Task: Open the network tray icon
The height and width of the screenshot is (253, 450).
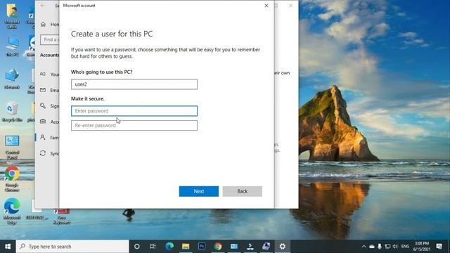Action: tap(387, 247)
